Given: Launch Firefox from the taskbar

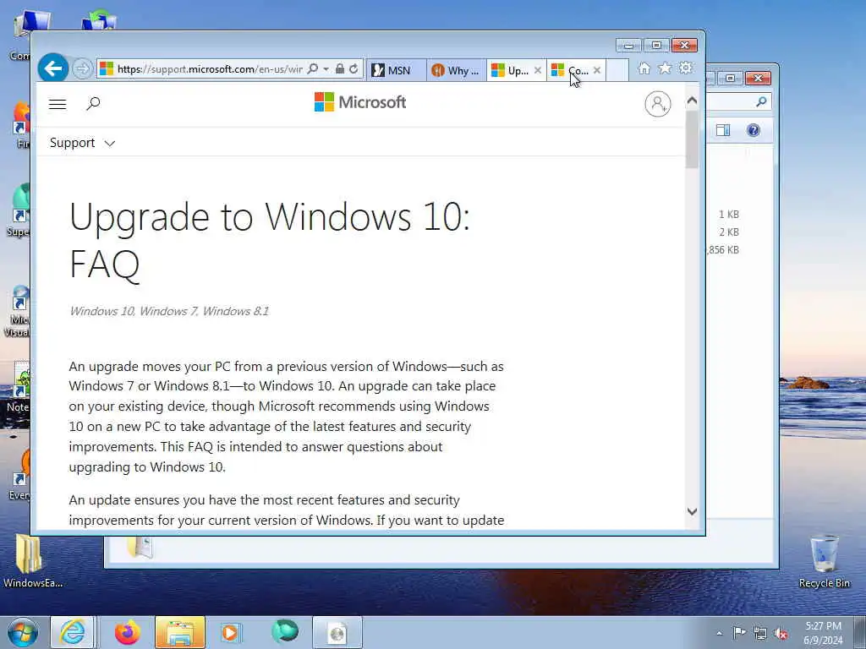Looking at the screenshot, I should 127,632.
